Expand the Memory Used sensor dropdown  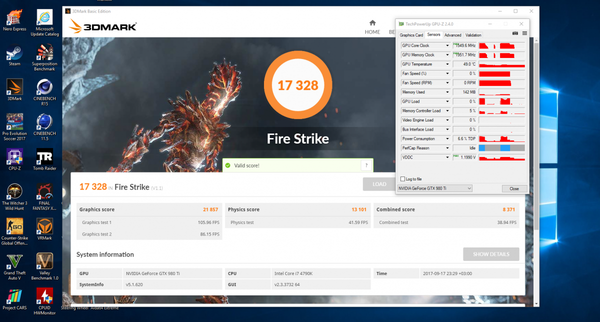click(447, 92)
